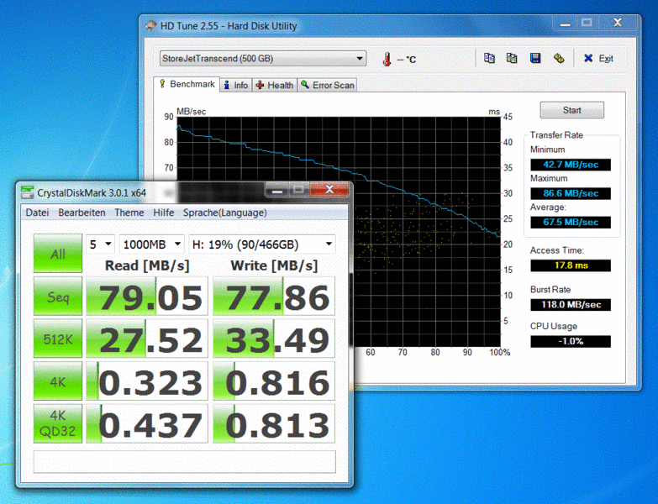Expand the 1000MB test size dropdown
Viewport: 658px width, 504px height.
[x=152, y=244]
